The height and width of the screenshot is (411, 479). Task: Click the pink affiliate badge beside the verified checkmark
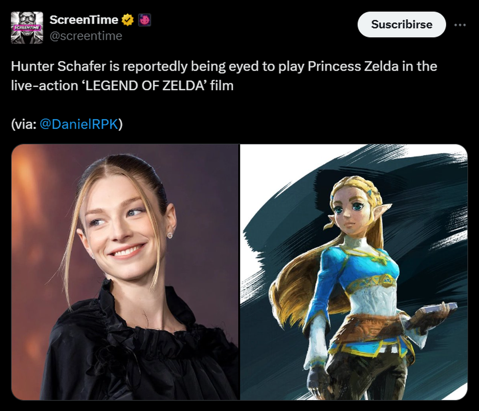(144, 20)
